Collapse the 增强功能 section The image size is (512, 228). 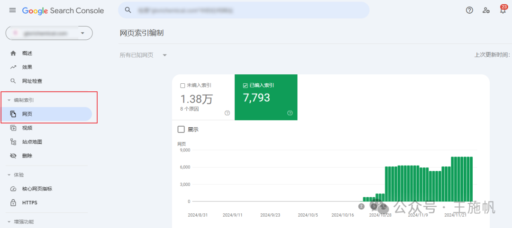[x=9, y=222]
